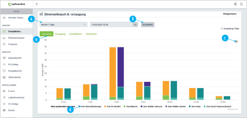Click Alles ausblenden/anzeigen in legend
Image resolution: width=247 pixels, height=118 pixels.
62,107
